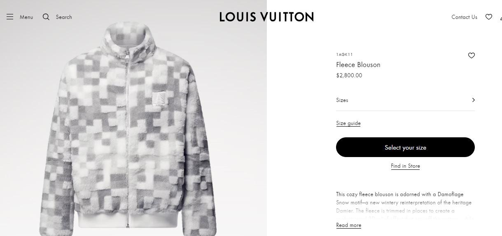Expand description with Read more
The width and height of the screenshot is (502, 236).
[349, 225]
